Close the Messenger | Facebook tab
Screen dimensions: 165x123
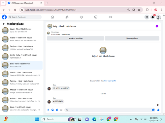(x=41, y=3)
